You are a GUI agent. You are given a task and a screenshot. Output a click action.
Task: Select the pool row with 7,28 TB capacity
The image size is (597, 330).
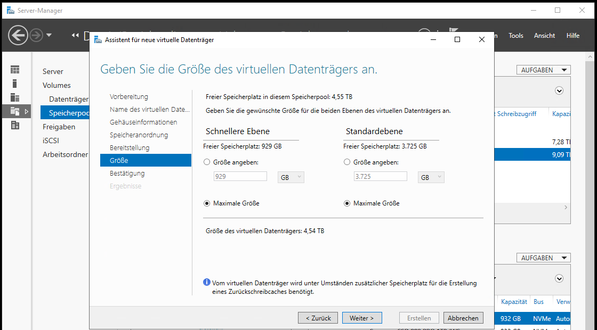tap(533, 142)
